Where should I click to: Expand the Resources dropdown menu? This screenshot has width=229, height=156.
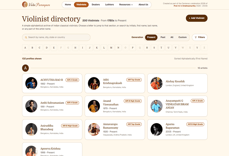tap(126, 5)
